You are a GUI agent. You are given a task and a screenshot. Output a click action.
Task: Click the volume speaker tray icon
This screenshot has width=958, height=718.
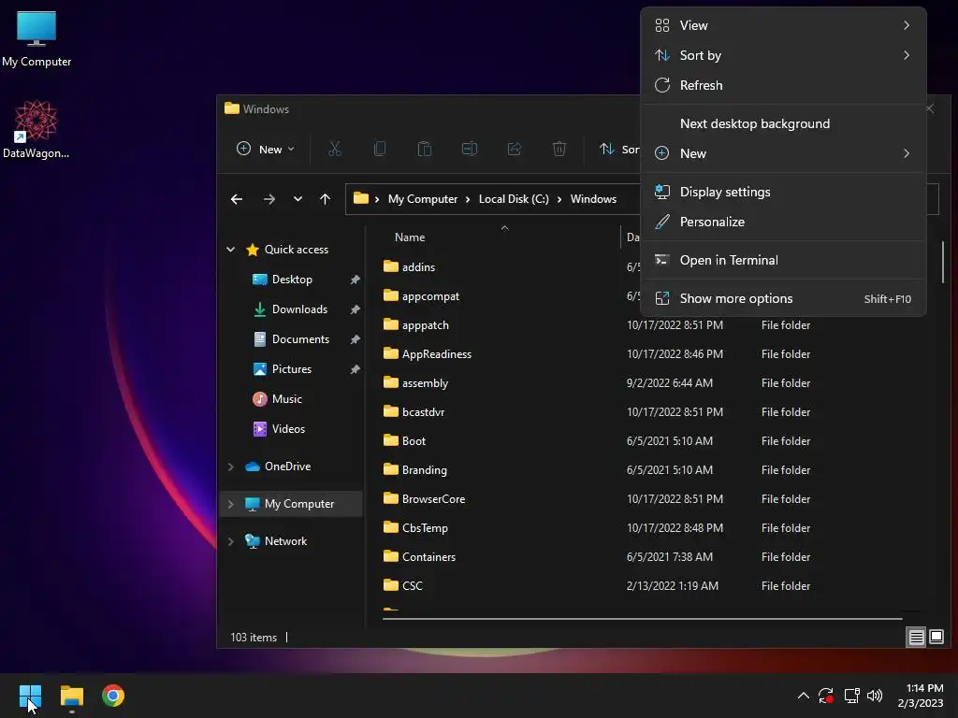click(875, 696)
